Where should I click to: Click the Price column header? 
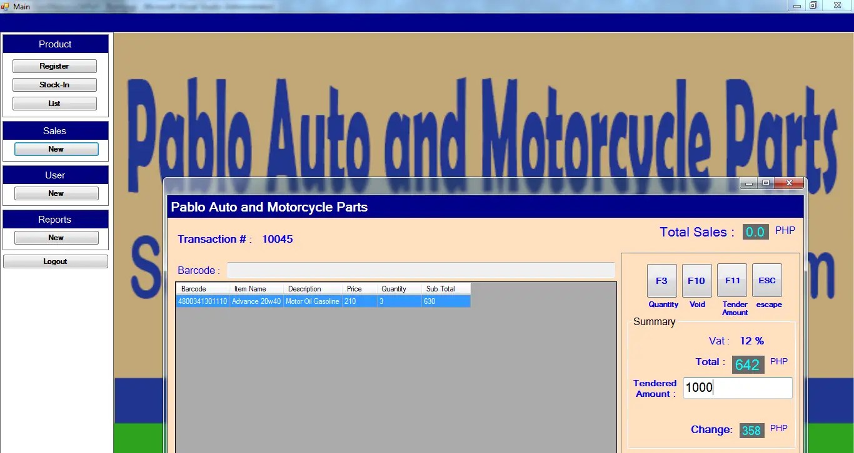point(354,288)
